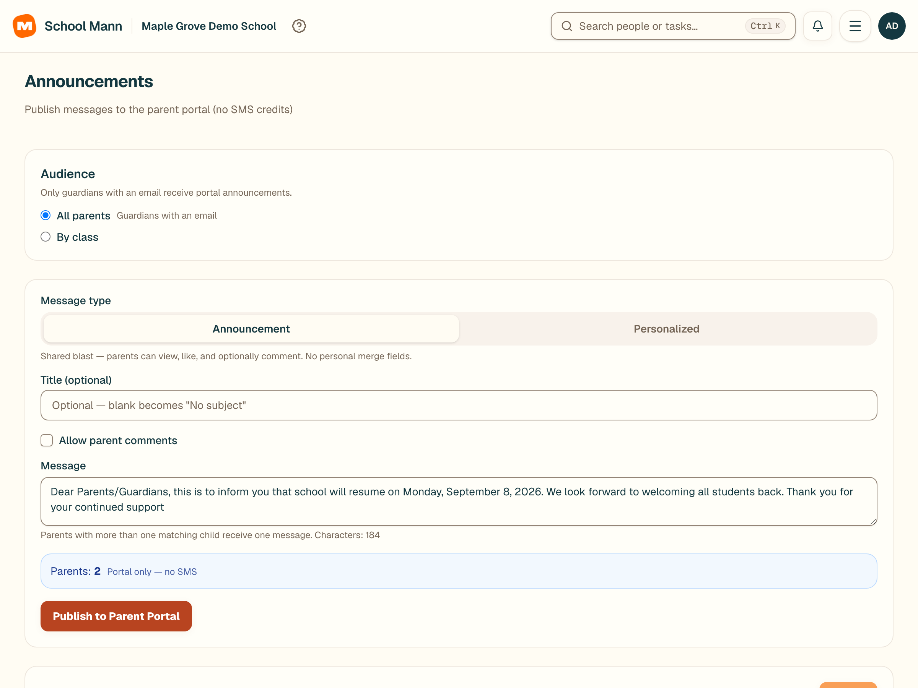
Task: Focus the Search people or tasks field
Action: tap(673, 26)
